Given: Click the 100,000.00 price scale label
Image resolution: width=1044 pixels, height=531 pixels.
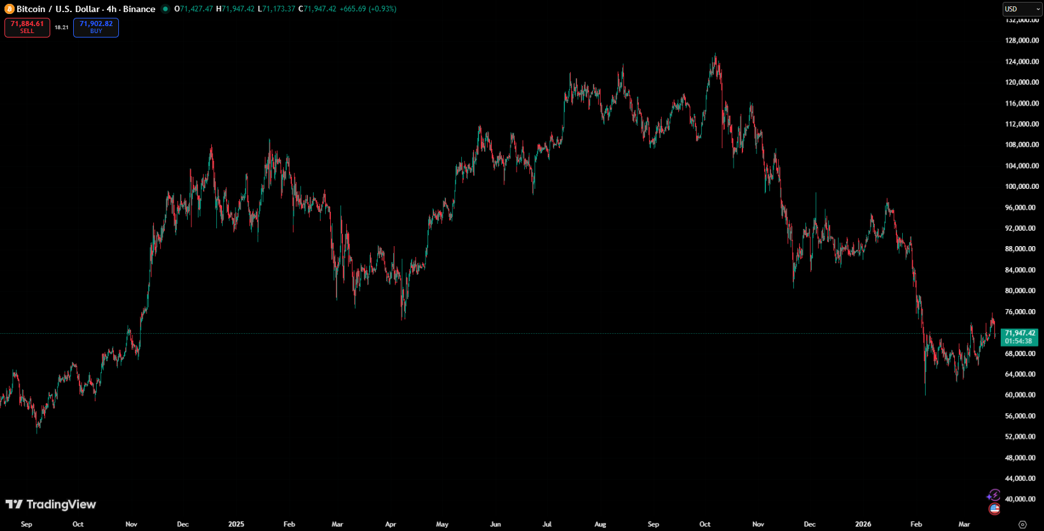Looking at the screenshot, I should pyautogui.click(x=1022, y=186).
